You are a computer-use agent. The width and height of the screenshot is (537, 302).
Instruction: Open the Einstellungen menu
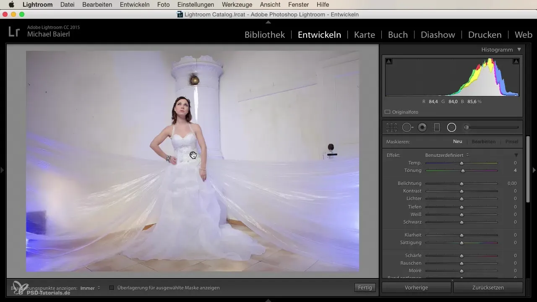(x=196, y=5)
